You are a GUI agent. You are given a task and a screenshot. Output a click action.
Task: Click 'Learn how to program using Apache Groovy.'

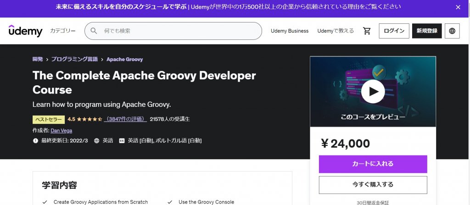coord(101,105)
